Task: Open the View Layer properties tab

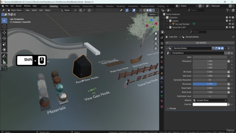Action: tap(162, 52)
